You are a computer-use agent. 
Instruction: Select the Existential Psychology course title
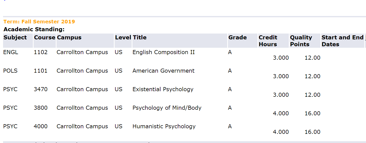click(163, 89)
